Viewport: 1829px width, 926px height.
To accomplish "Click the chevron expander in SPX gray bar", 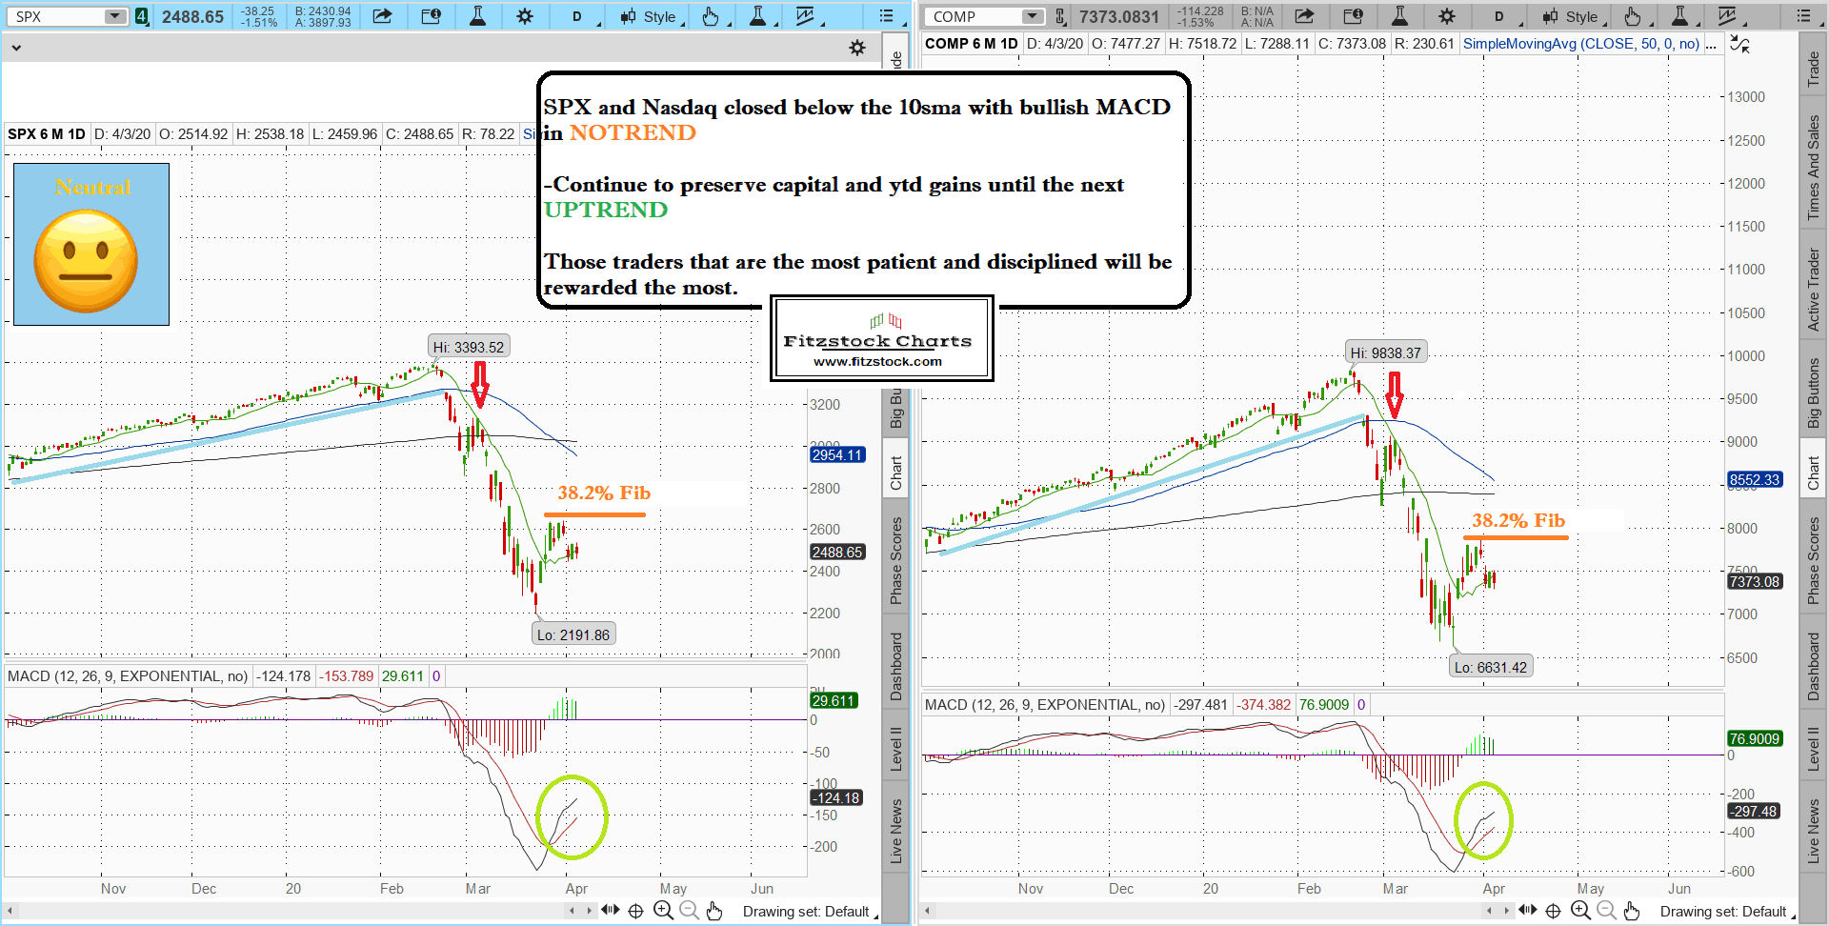I will pyautogui.click(x=16, y=48).
